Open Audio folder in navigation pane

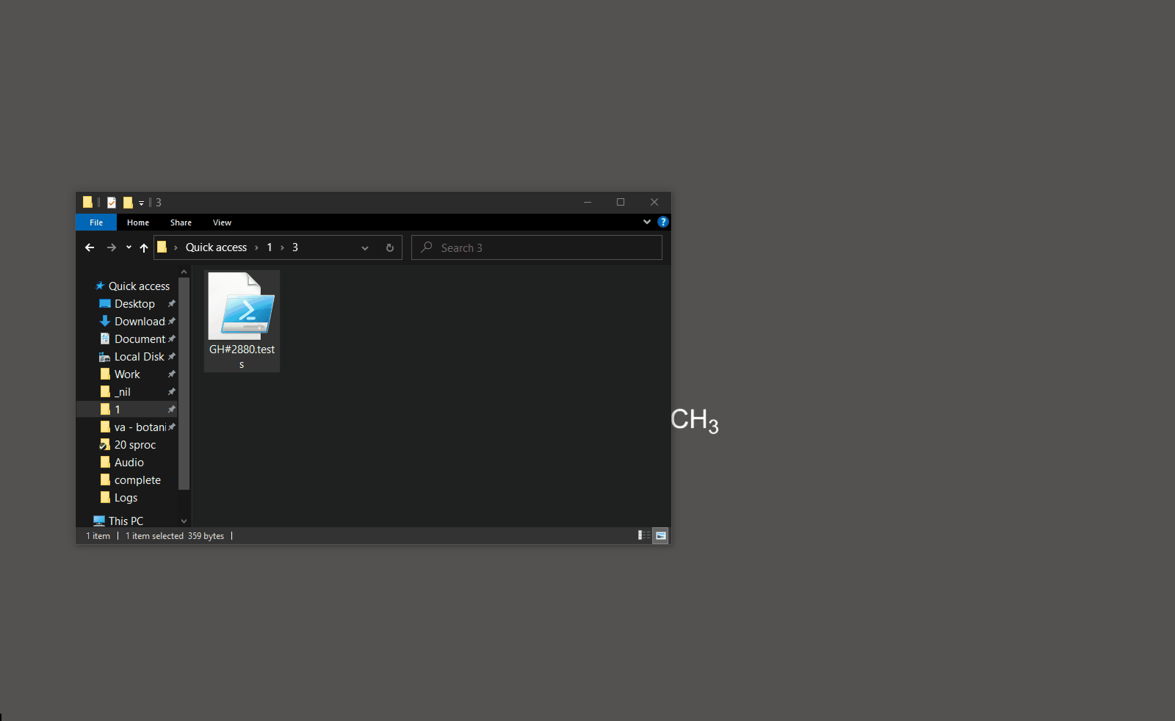tap(129, 463)
